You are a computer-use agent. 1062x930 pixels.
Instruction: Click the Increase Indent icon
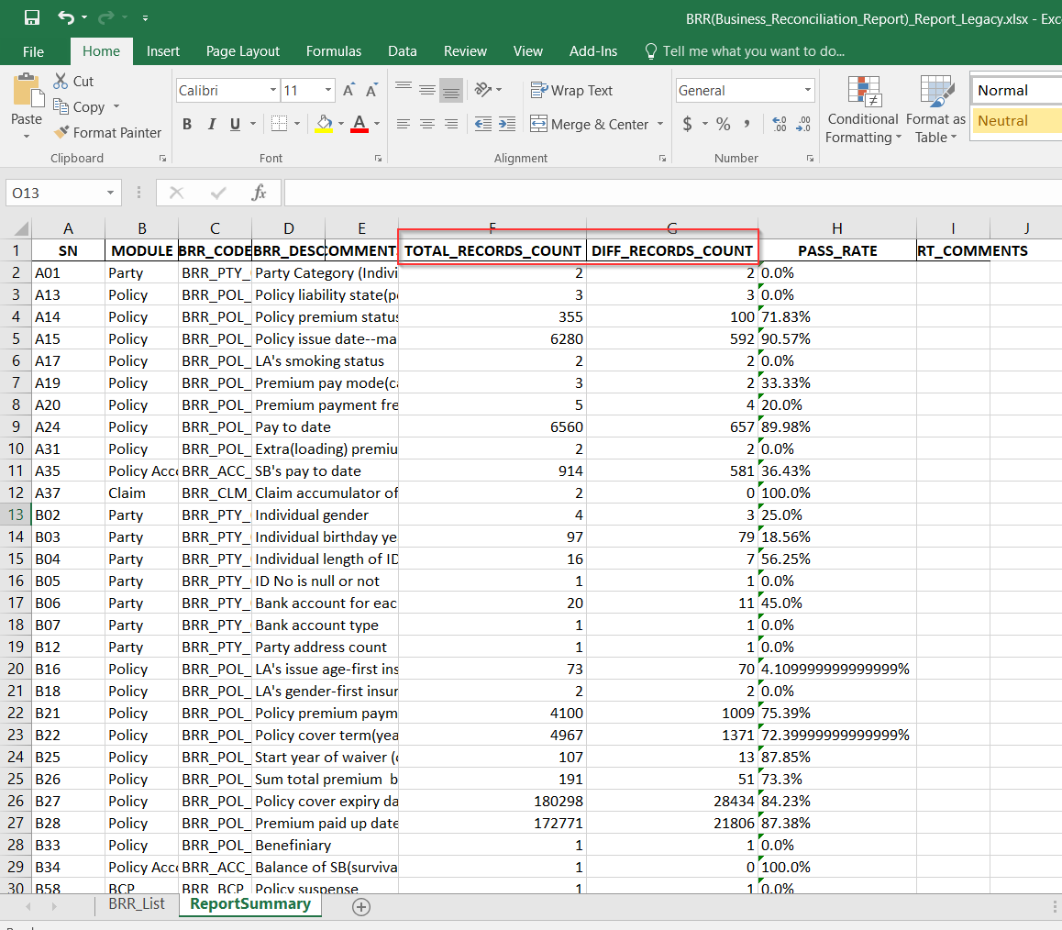click(506, 123)
